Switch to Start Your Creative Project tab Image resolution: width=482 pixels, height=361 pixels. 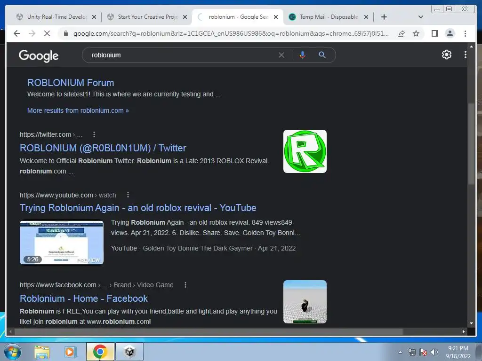point(147,17)
